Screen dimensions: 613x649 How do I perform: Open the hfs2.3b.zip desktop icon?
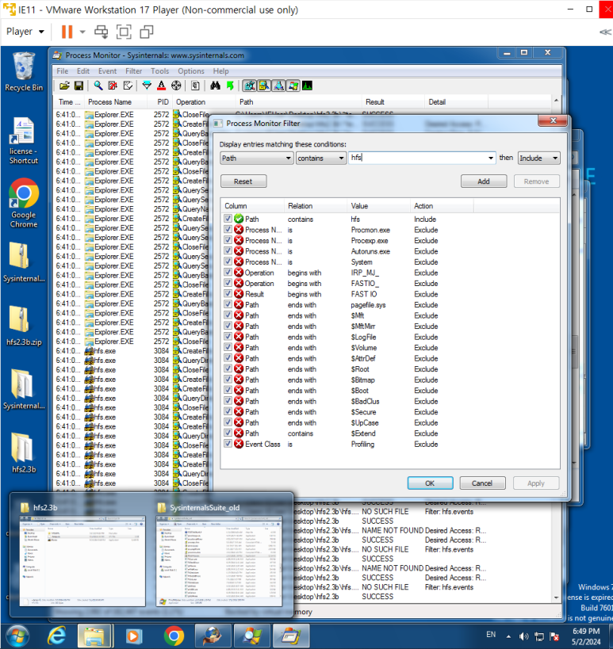24,326
